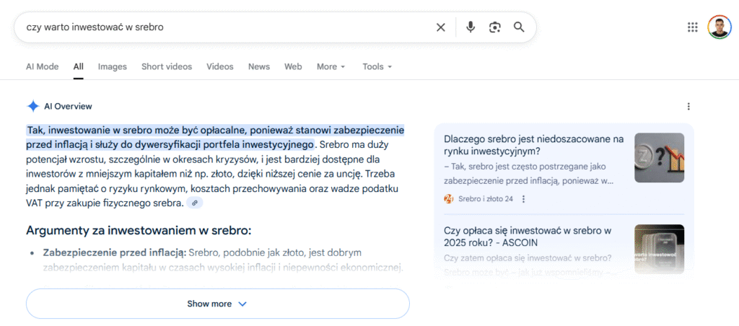The width and height of the screenshot is (739, 326).
Task: Open the Short videos tab
Action: coord(167,67)
